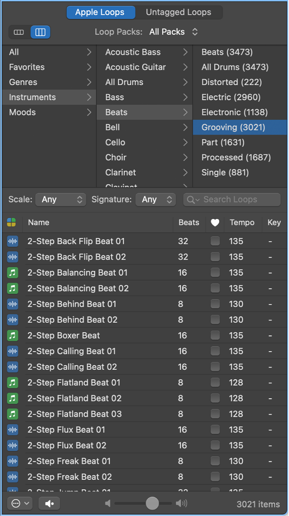Click green MIDI icon for 2-Step Flatland Beat 03
289x516 pixels.
point(13,414)
